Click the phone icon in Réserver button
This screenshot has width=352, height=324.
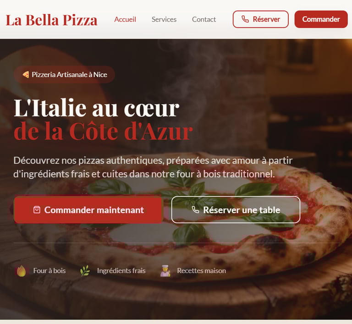click(245, 19)
